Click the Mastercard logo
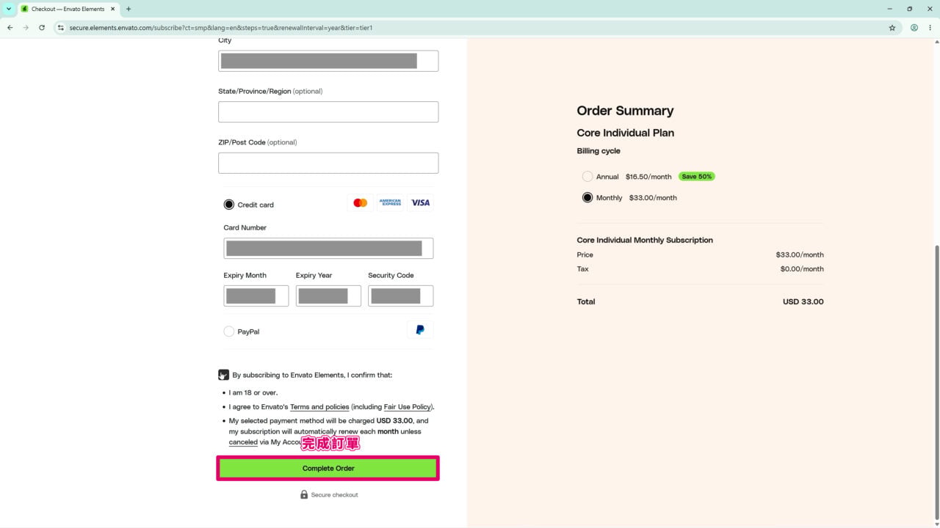The width and height of the screenshot is (940, 528). 360,202
